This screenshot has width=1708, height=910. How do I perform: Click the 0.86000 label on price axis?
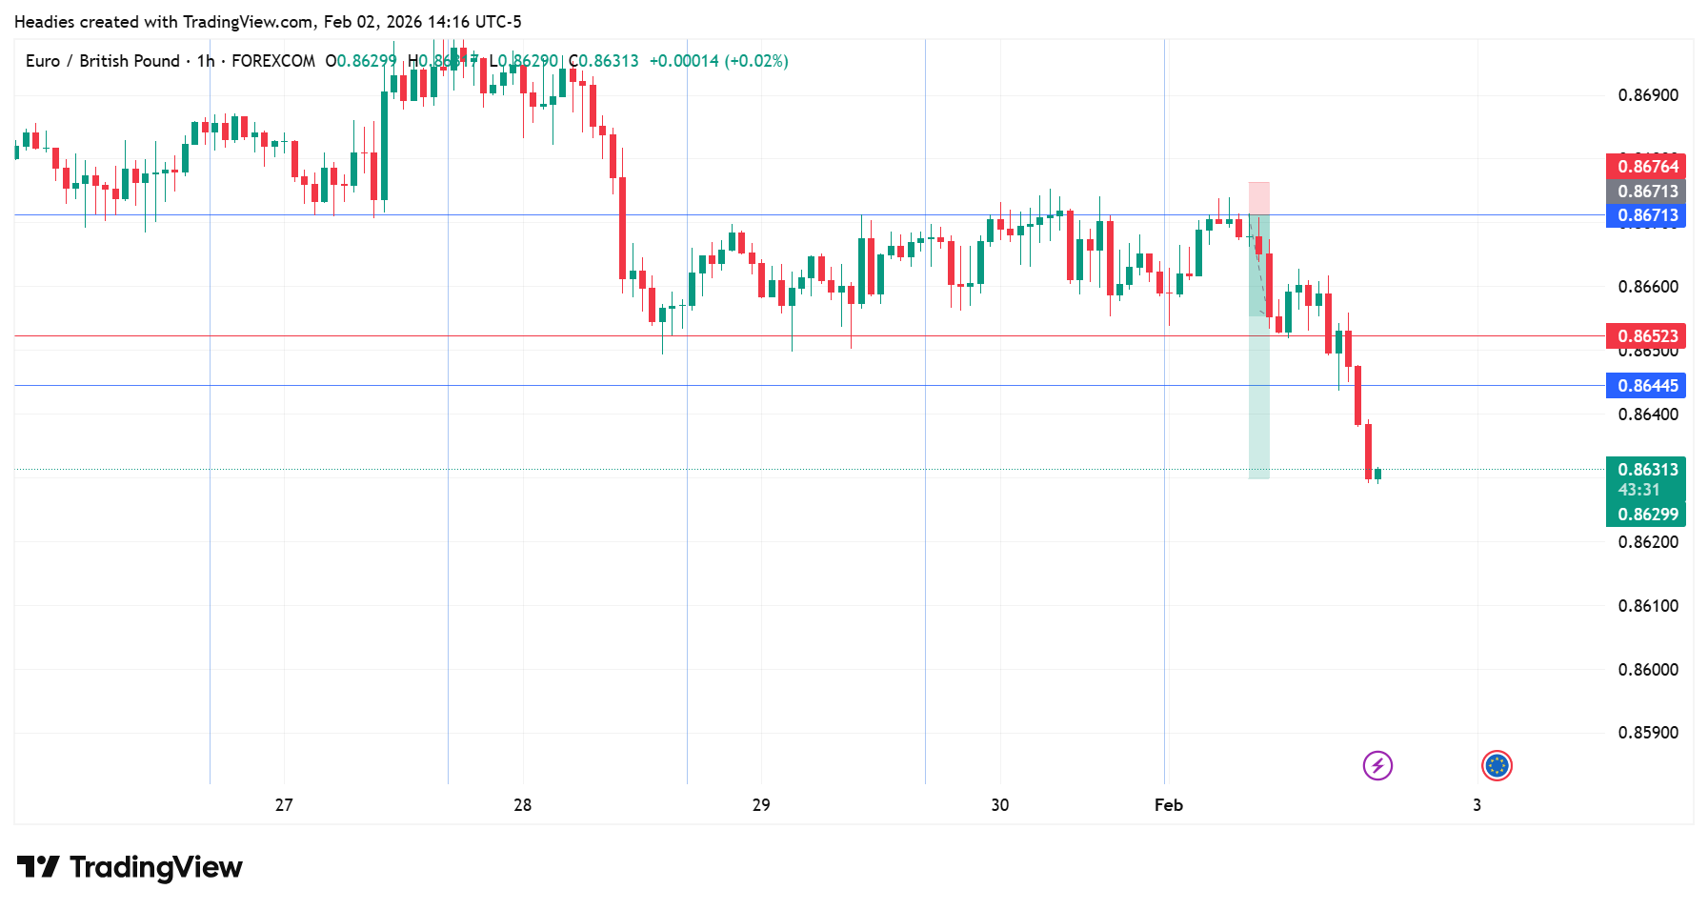1648,670
